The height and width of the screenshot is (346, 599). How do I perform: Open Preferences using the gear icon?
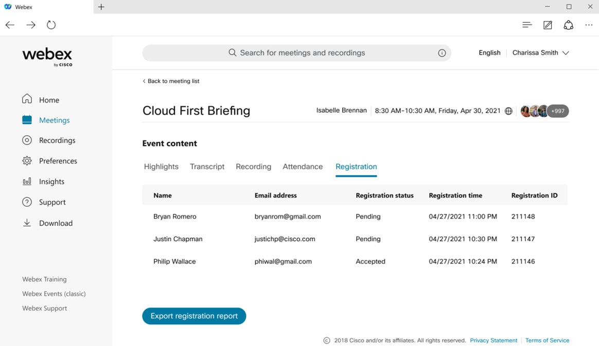pos(27,160)
